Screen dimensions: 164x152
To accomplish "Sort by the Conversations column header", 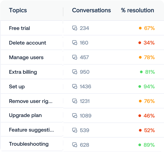I will 91,11.
